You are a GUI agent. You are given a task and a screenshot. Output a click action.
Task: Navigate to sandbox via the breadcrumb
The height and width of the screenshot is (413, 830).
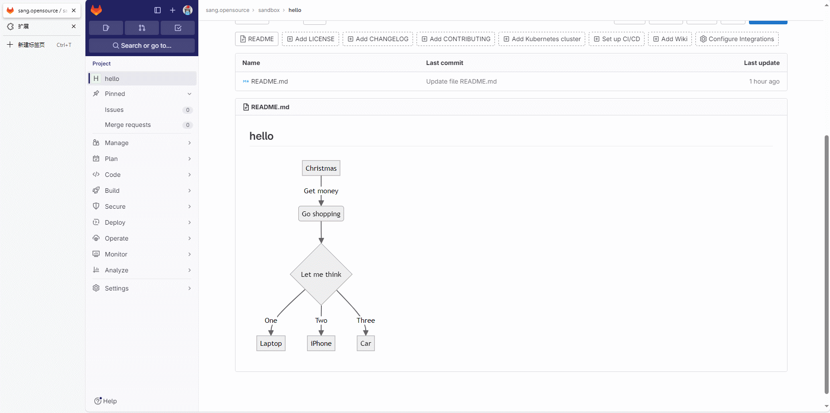coord(269,10)
